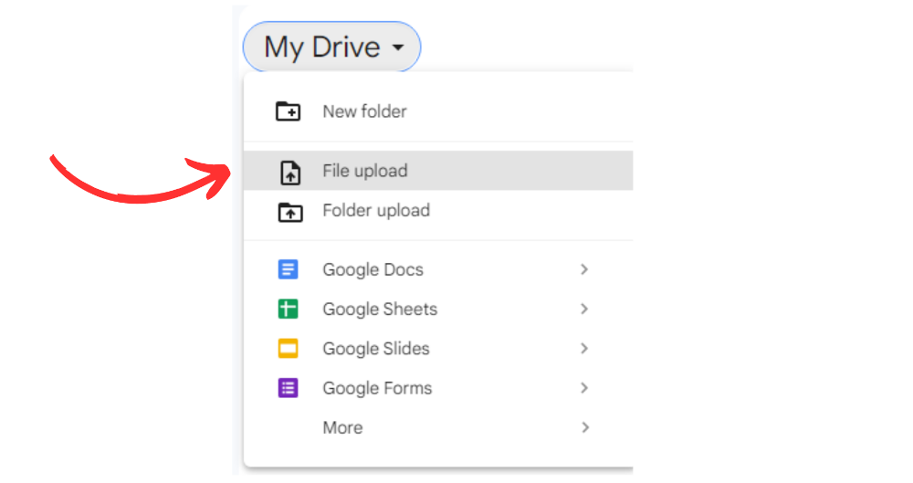The height and width of the screenshot is (483, 913).
Task: Choose File upload from the menu
Action: click(x=438, y=171)
